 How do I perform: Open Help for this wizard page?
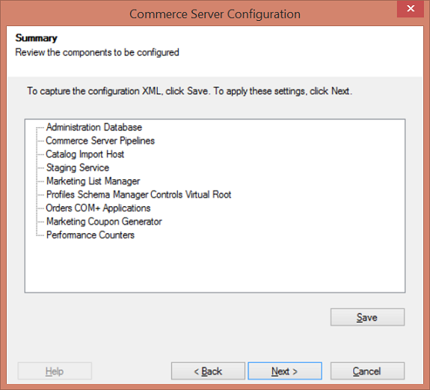click(55, 371)
